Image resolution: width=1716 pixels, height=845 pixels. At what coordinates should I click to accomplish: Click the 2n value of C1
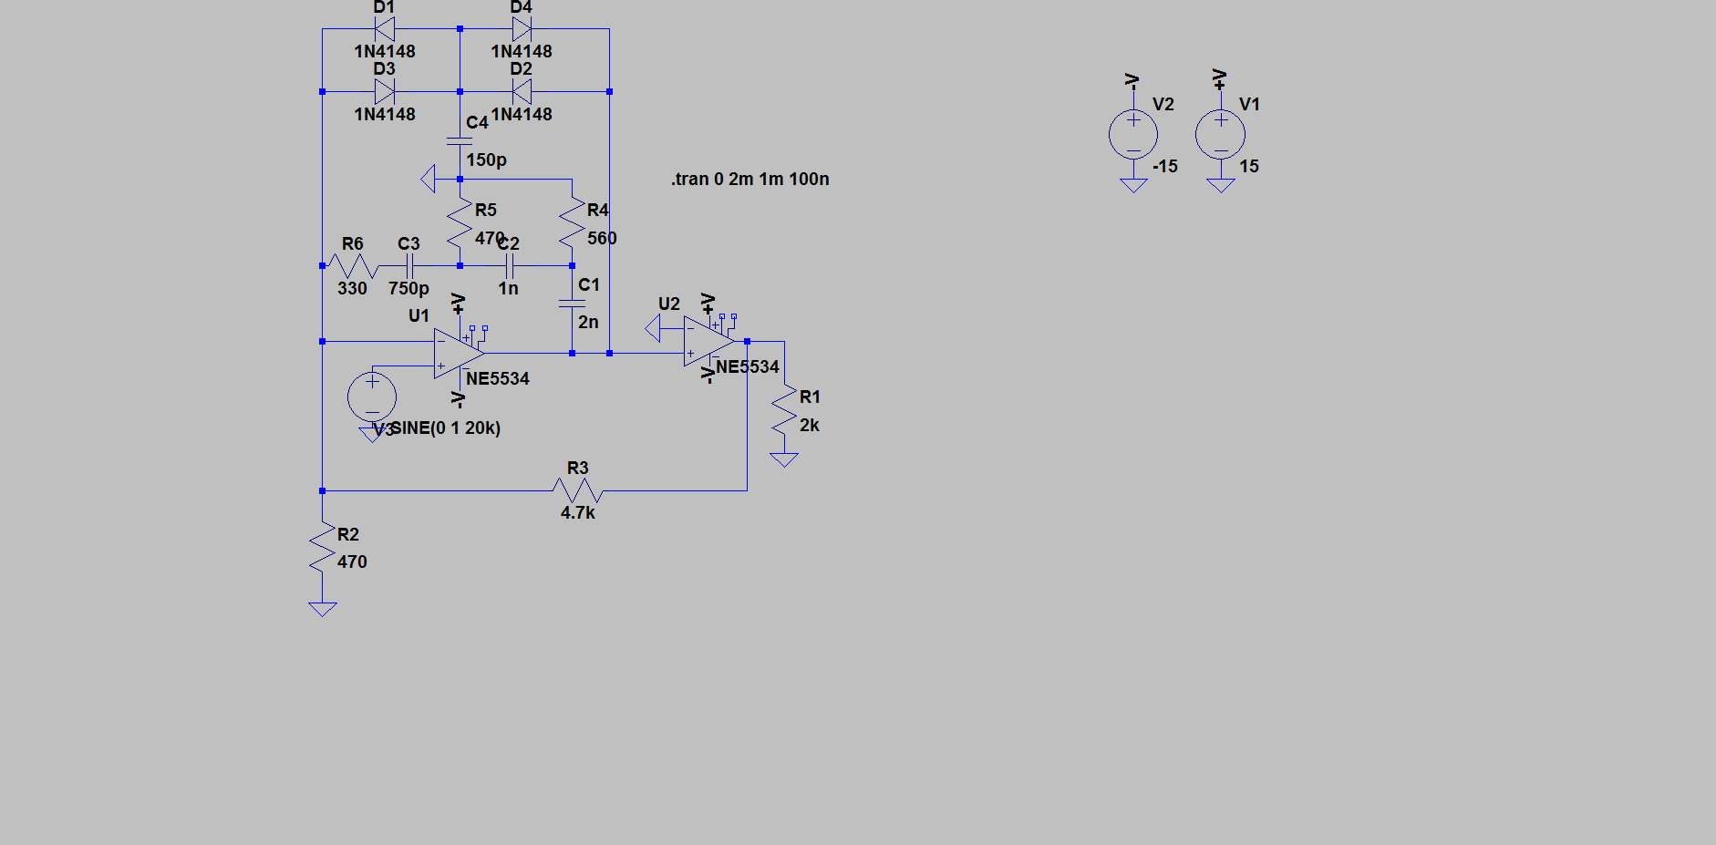[588, 322]
